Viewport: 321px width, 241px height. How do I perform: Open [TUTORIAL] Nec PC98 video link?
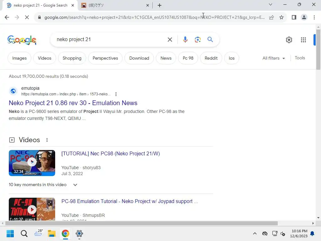(x=111, y=153)
